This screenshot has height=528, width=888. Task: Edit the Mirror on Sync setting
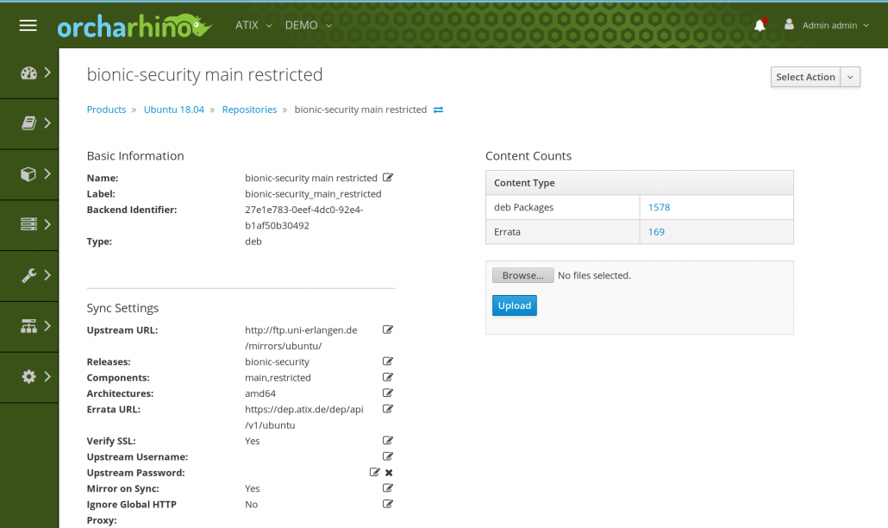pyautogui.click(x=388, y=488)
